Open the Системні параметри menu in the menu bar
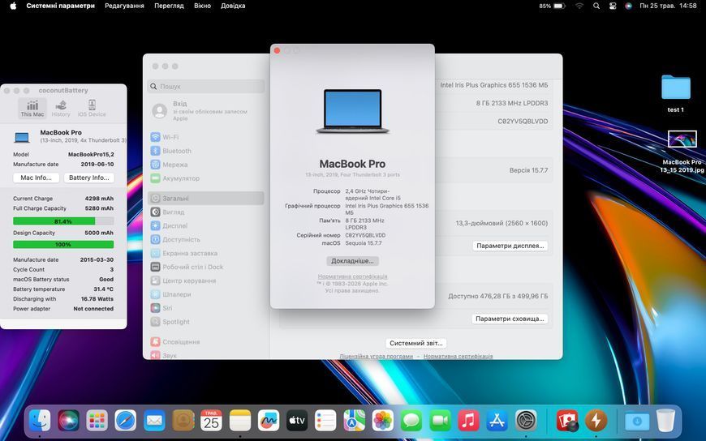Viewport: 706px width, 441px height. [60, 6]
